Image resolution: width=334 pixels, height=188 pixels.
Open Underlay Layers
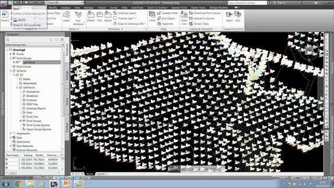(125, 13)
